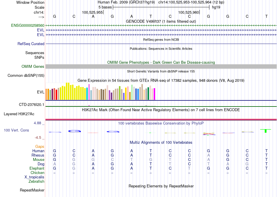Click Human Feb. 2009 (GRCh37/hg19) assembly text
277x197 pixels.
pyautogui.click(x=126, y=2)
